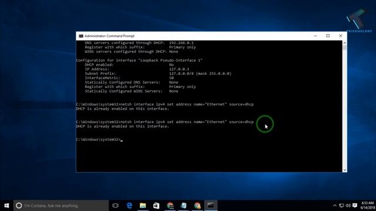Launch Microsoft Edge from the taskbar

129,206
